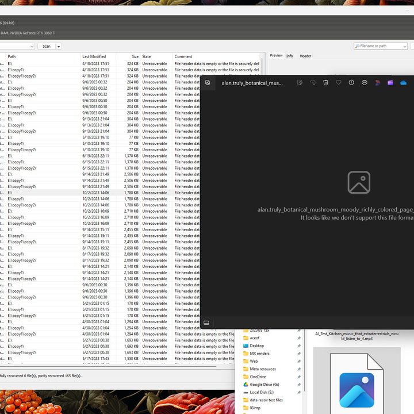Viewport: 414px width, 414px height.
Task: Open the MX renders folder
Action: tap(256, 354)
